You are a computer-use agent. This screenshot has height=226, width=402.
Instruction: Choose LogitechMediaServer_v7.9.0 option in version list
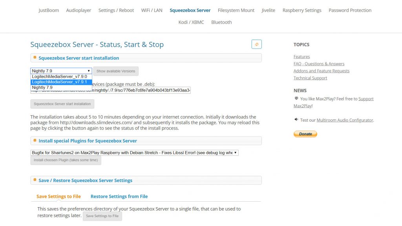coord(61,77)
